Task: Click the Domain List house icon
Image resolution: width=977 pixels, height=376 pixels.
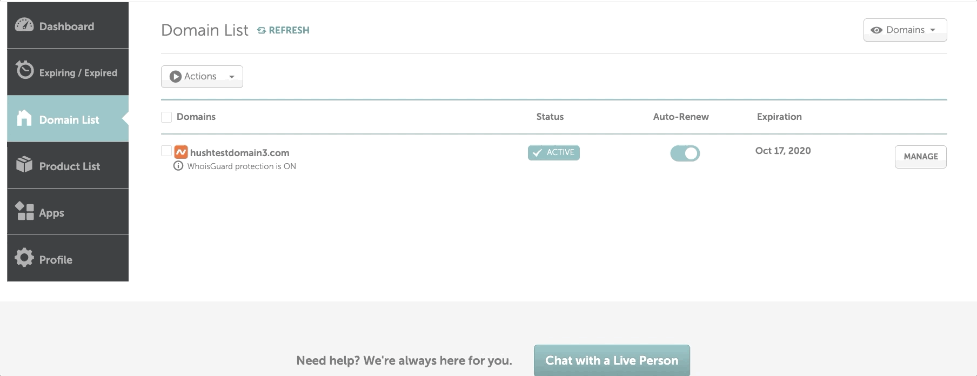Action: (24, 118)
